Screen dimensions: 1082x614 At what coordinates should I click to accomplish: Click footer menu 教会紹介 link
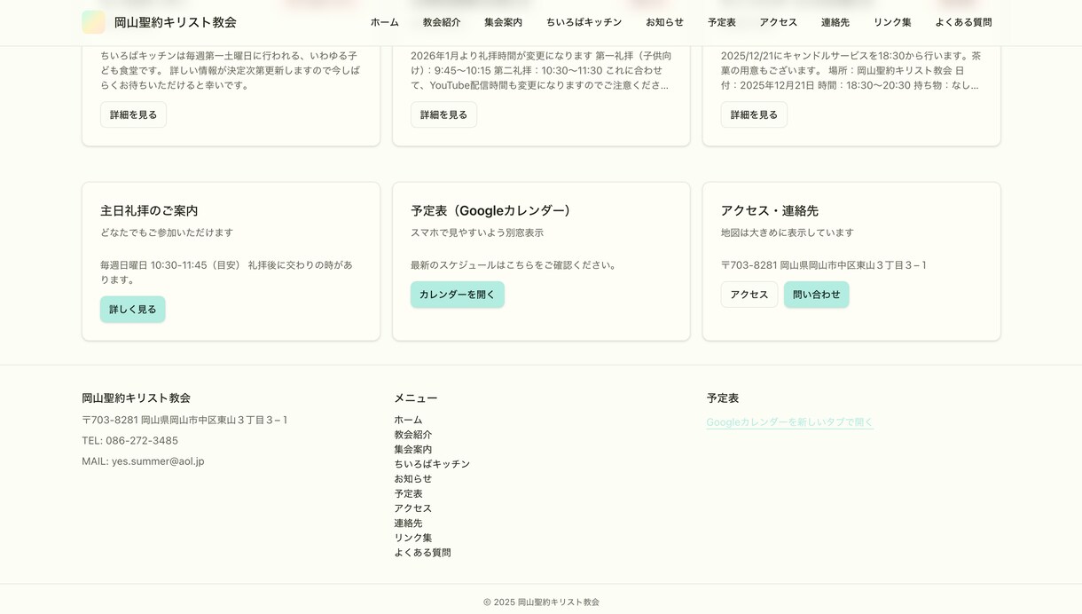[413, 435]
